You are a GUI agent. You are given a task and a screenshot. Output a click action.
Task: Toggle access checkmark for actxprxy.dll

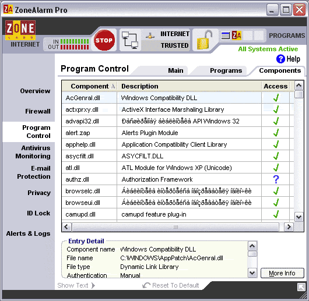[276, 109]
